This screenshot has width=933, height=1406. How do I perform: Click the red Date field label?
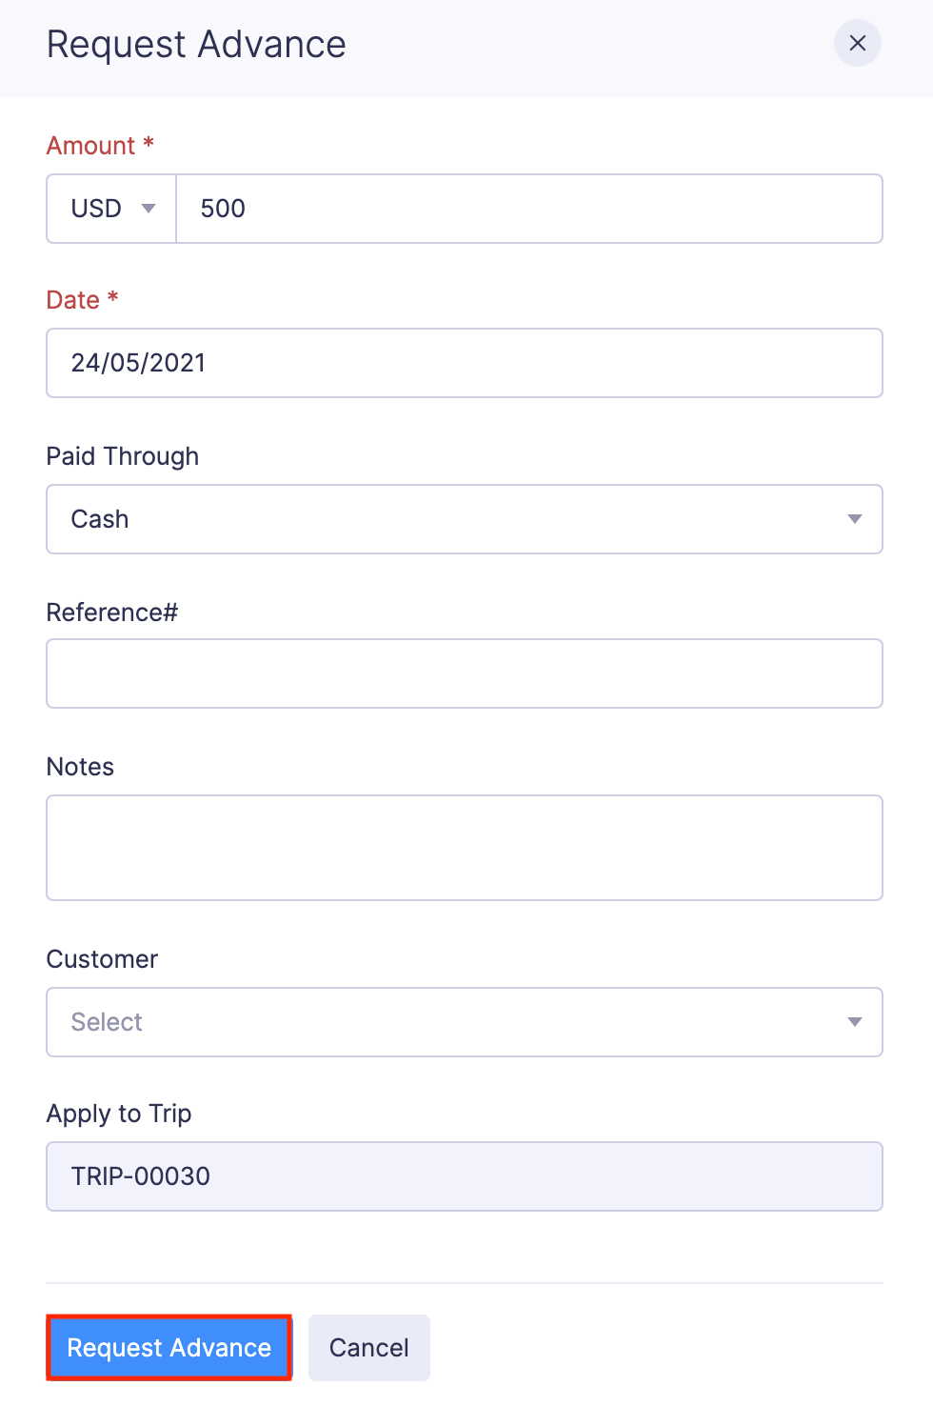(x=73, y=300)
